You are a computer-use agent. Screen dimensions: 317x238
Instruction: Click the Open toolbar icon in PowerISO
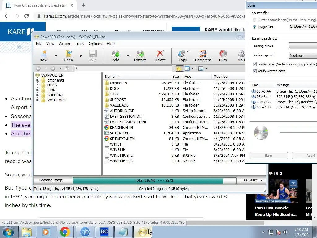click(68, 56)
